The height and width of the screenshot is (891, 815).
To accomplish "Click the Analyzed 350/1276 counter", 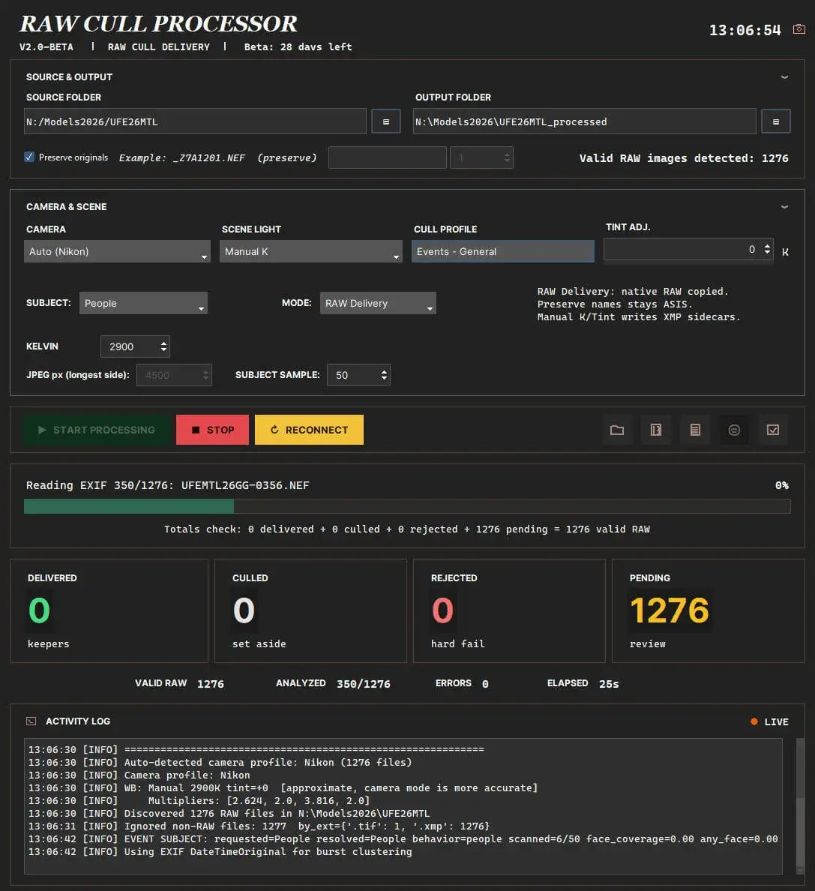I will click(333, 683).
